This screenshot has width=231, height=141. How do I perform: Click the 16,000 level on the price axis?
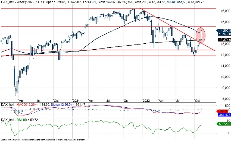(x=224, y=11)
